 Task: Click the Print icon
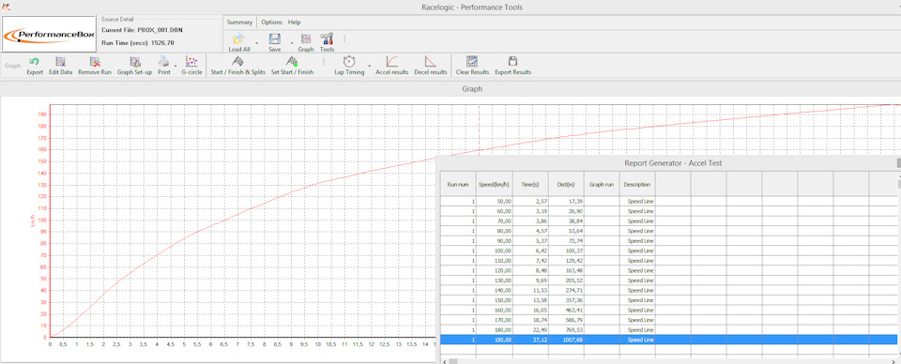coord(163,61)
